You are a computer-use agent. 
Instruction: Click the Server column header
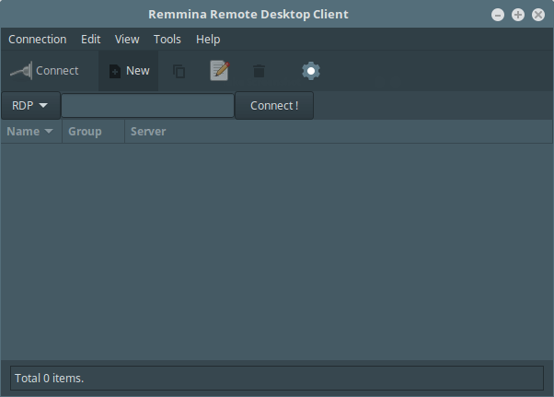click(148, 132)
